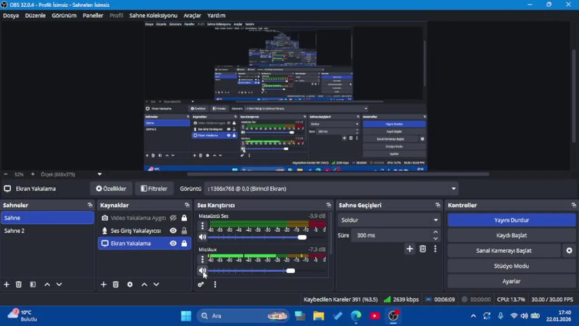
Task: Open virtual camera settings gear
Action: [x=569, y=250]
